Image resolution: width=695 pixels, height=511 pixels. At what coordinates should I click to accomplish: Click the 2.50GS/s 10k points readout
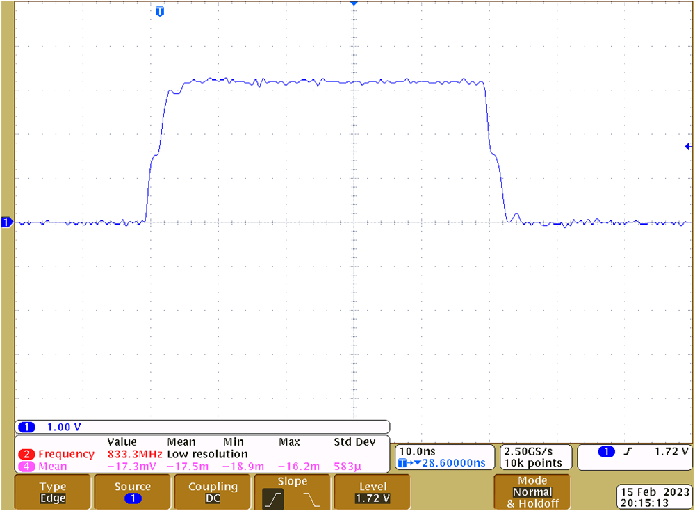534,456
